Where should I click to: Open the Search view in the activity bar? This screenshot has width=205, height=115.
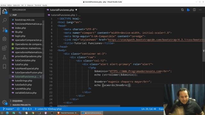click(x=4, y=20)
